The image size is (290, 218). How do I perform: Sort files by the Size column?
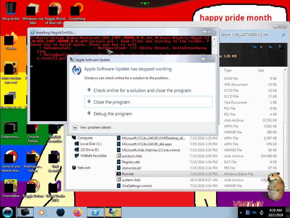(261, 70)
